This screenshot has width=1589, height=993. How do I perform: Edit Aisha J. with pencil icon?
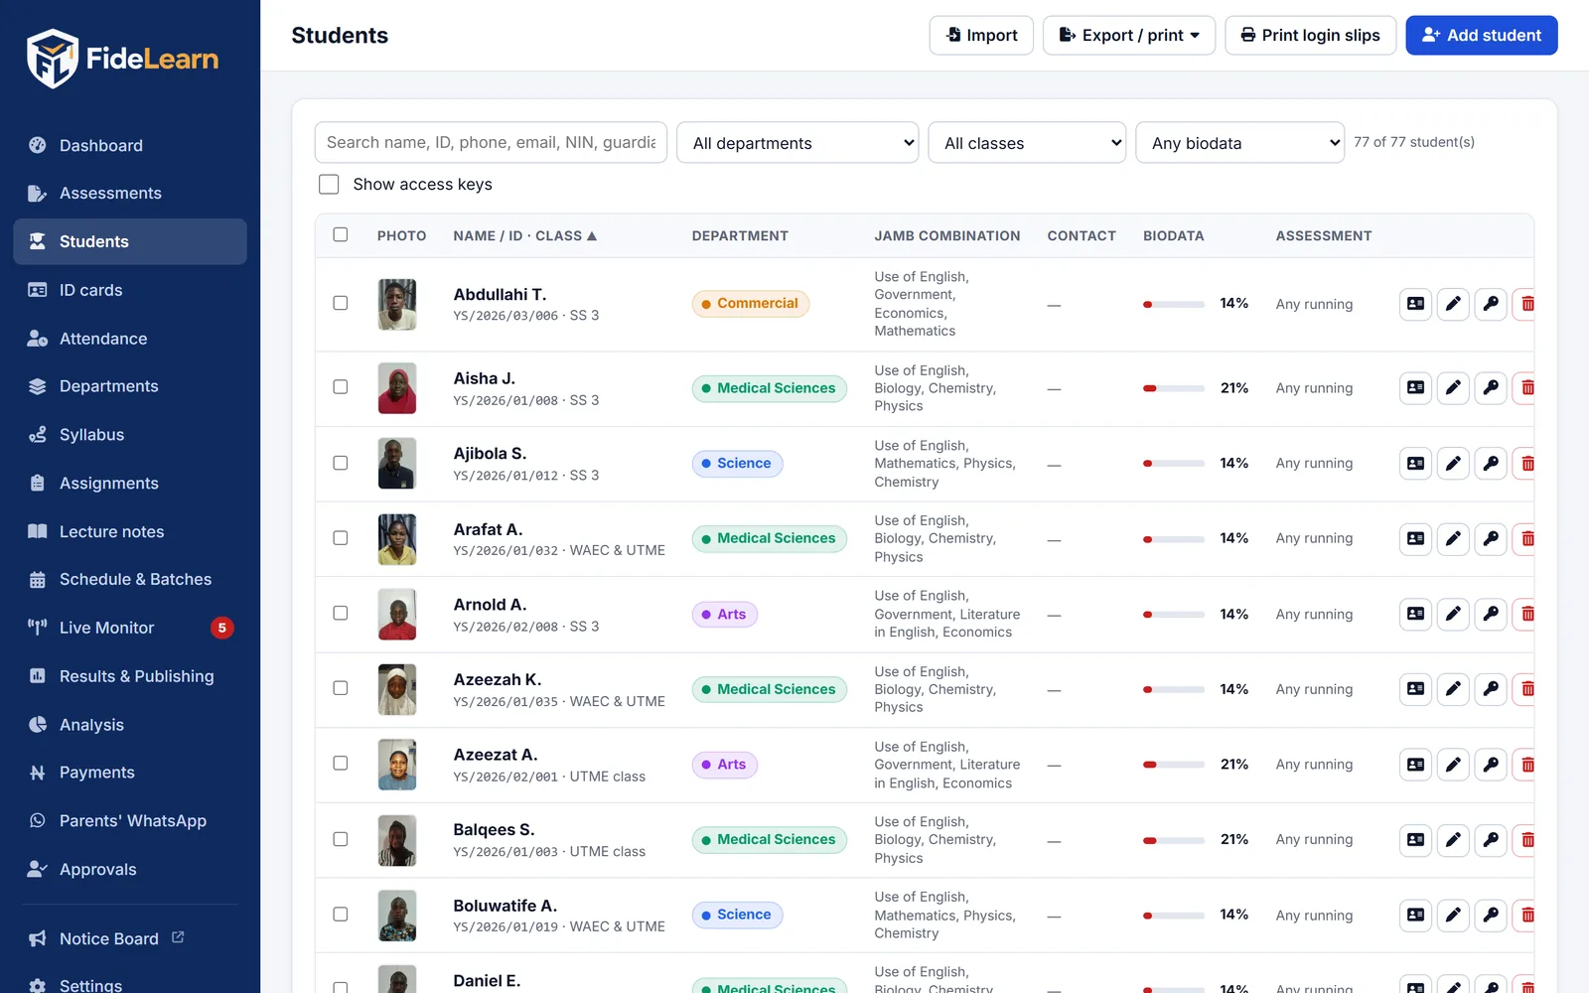(x=1453, y=388)
